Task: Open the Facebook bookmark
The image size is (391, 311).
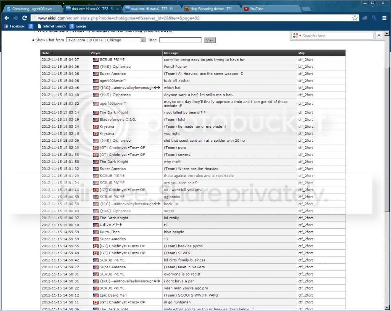Action: point(15,26)
